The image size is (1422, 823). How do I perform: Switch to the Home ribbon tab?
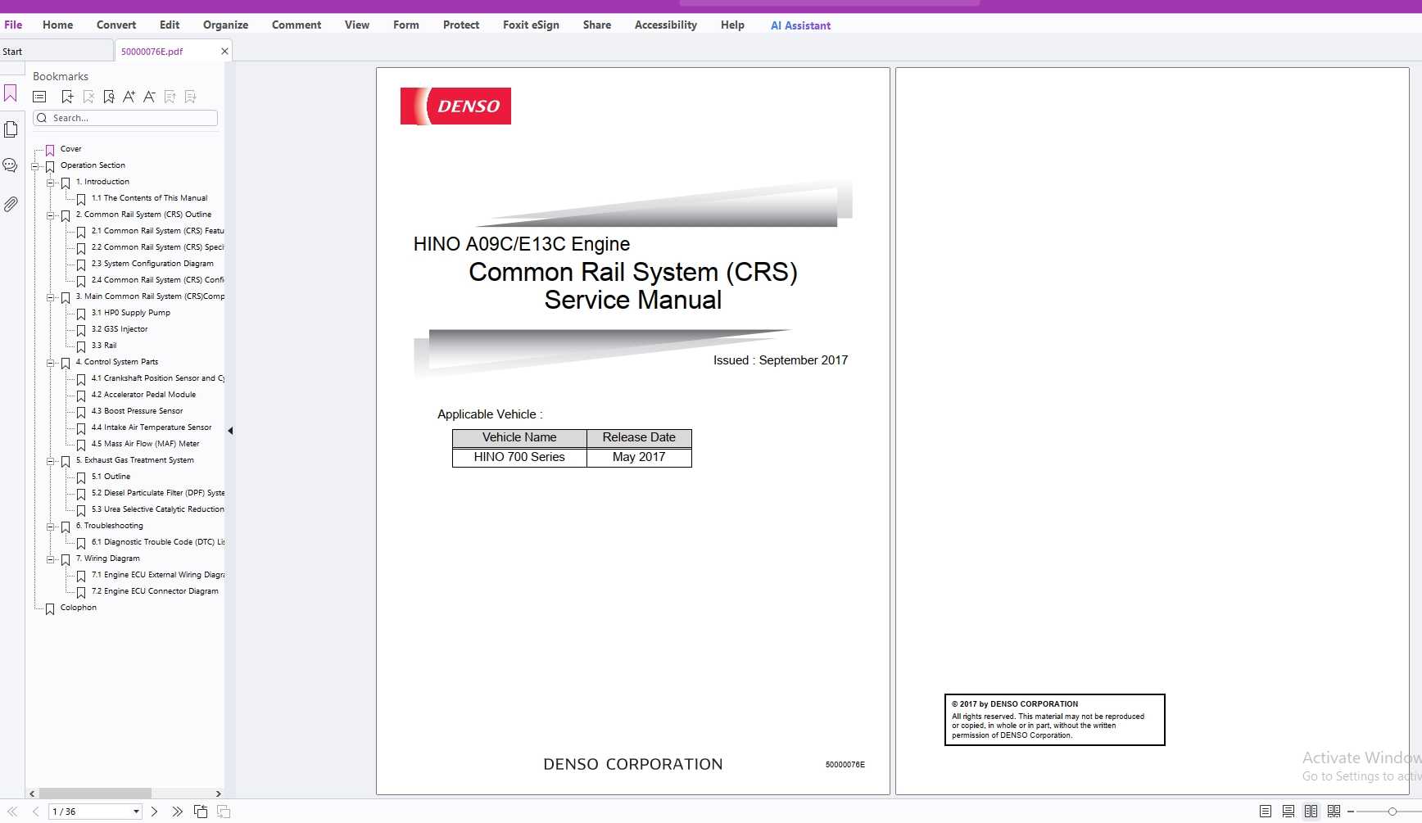57,25
